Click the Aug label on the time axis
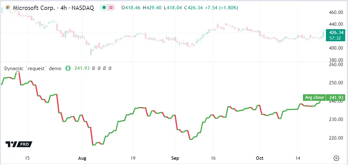This screenshot has width=348, height=165. point(82,158)
